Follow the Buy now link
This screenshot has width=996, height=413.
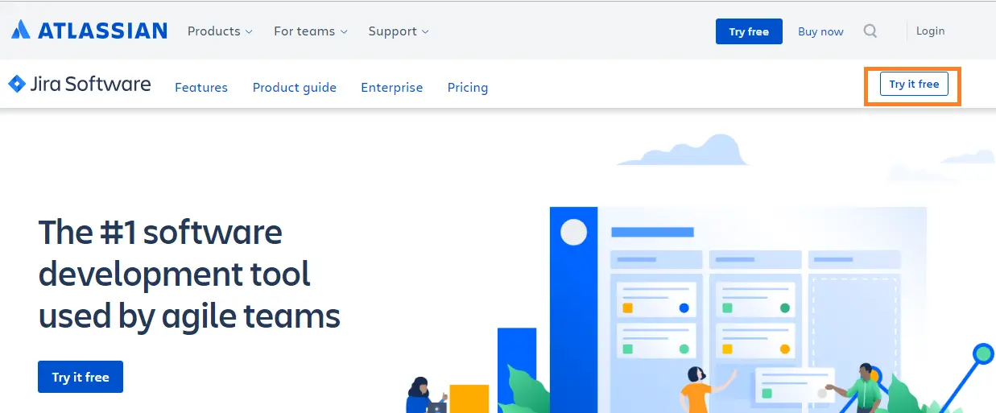[820, 31]
